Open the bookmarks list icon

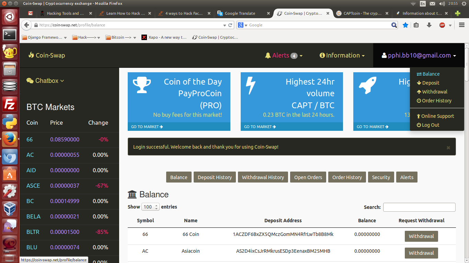tap(416, 25)
